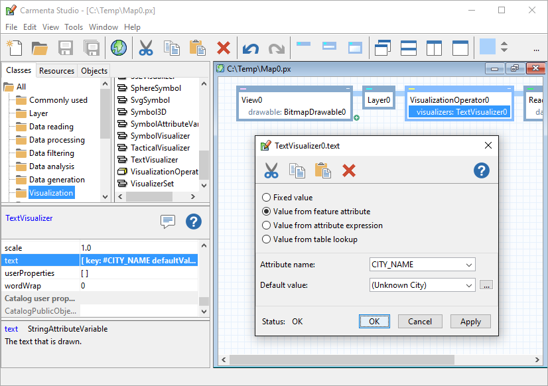Click the expanded object view icon
Screen dimensions: 548x386
click(x=355, y=48)
